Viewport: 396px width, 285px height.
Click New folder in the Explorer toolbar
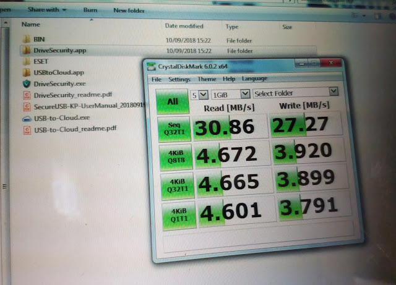pyautogui.click(x=129, y=11)
